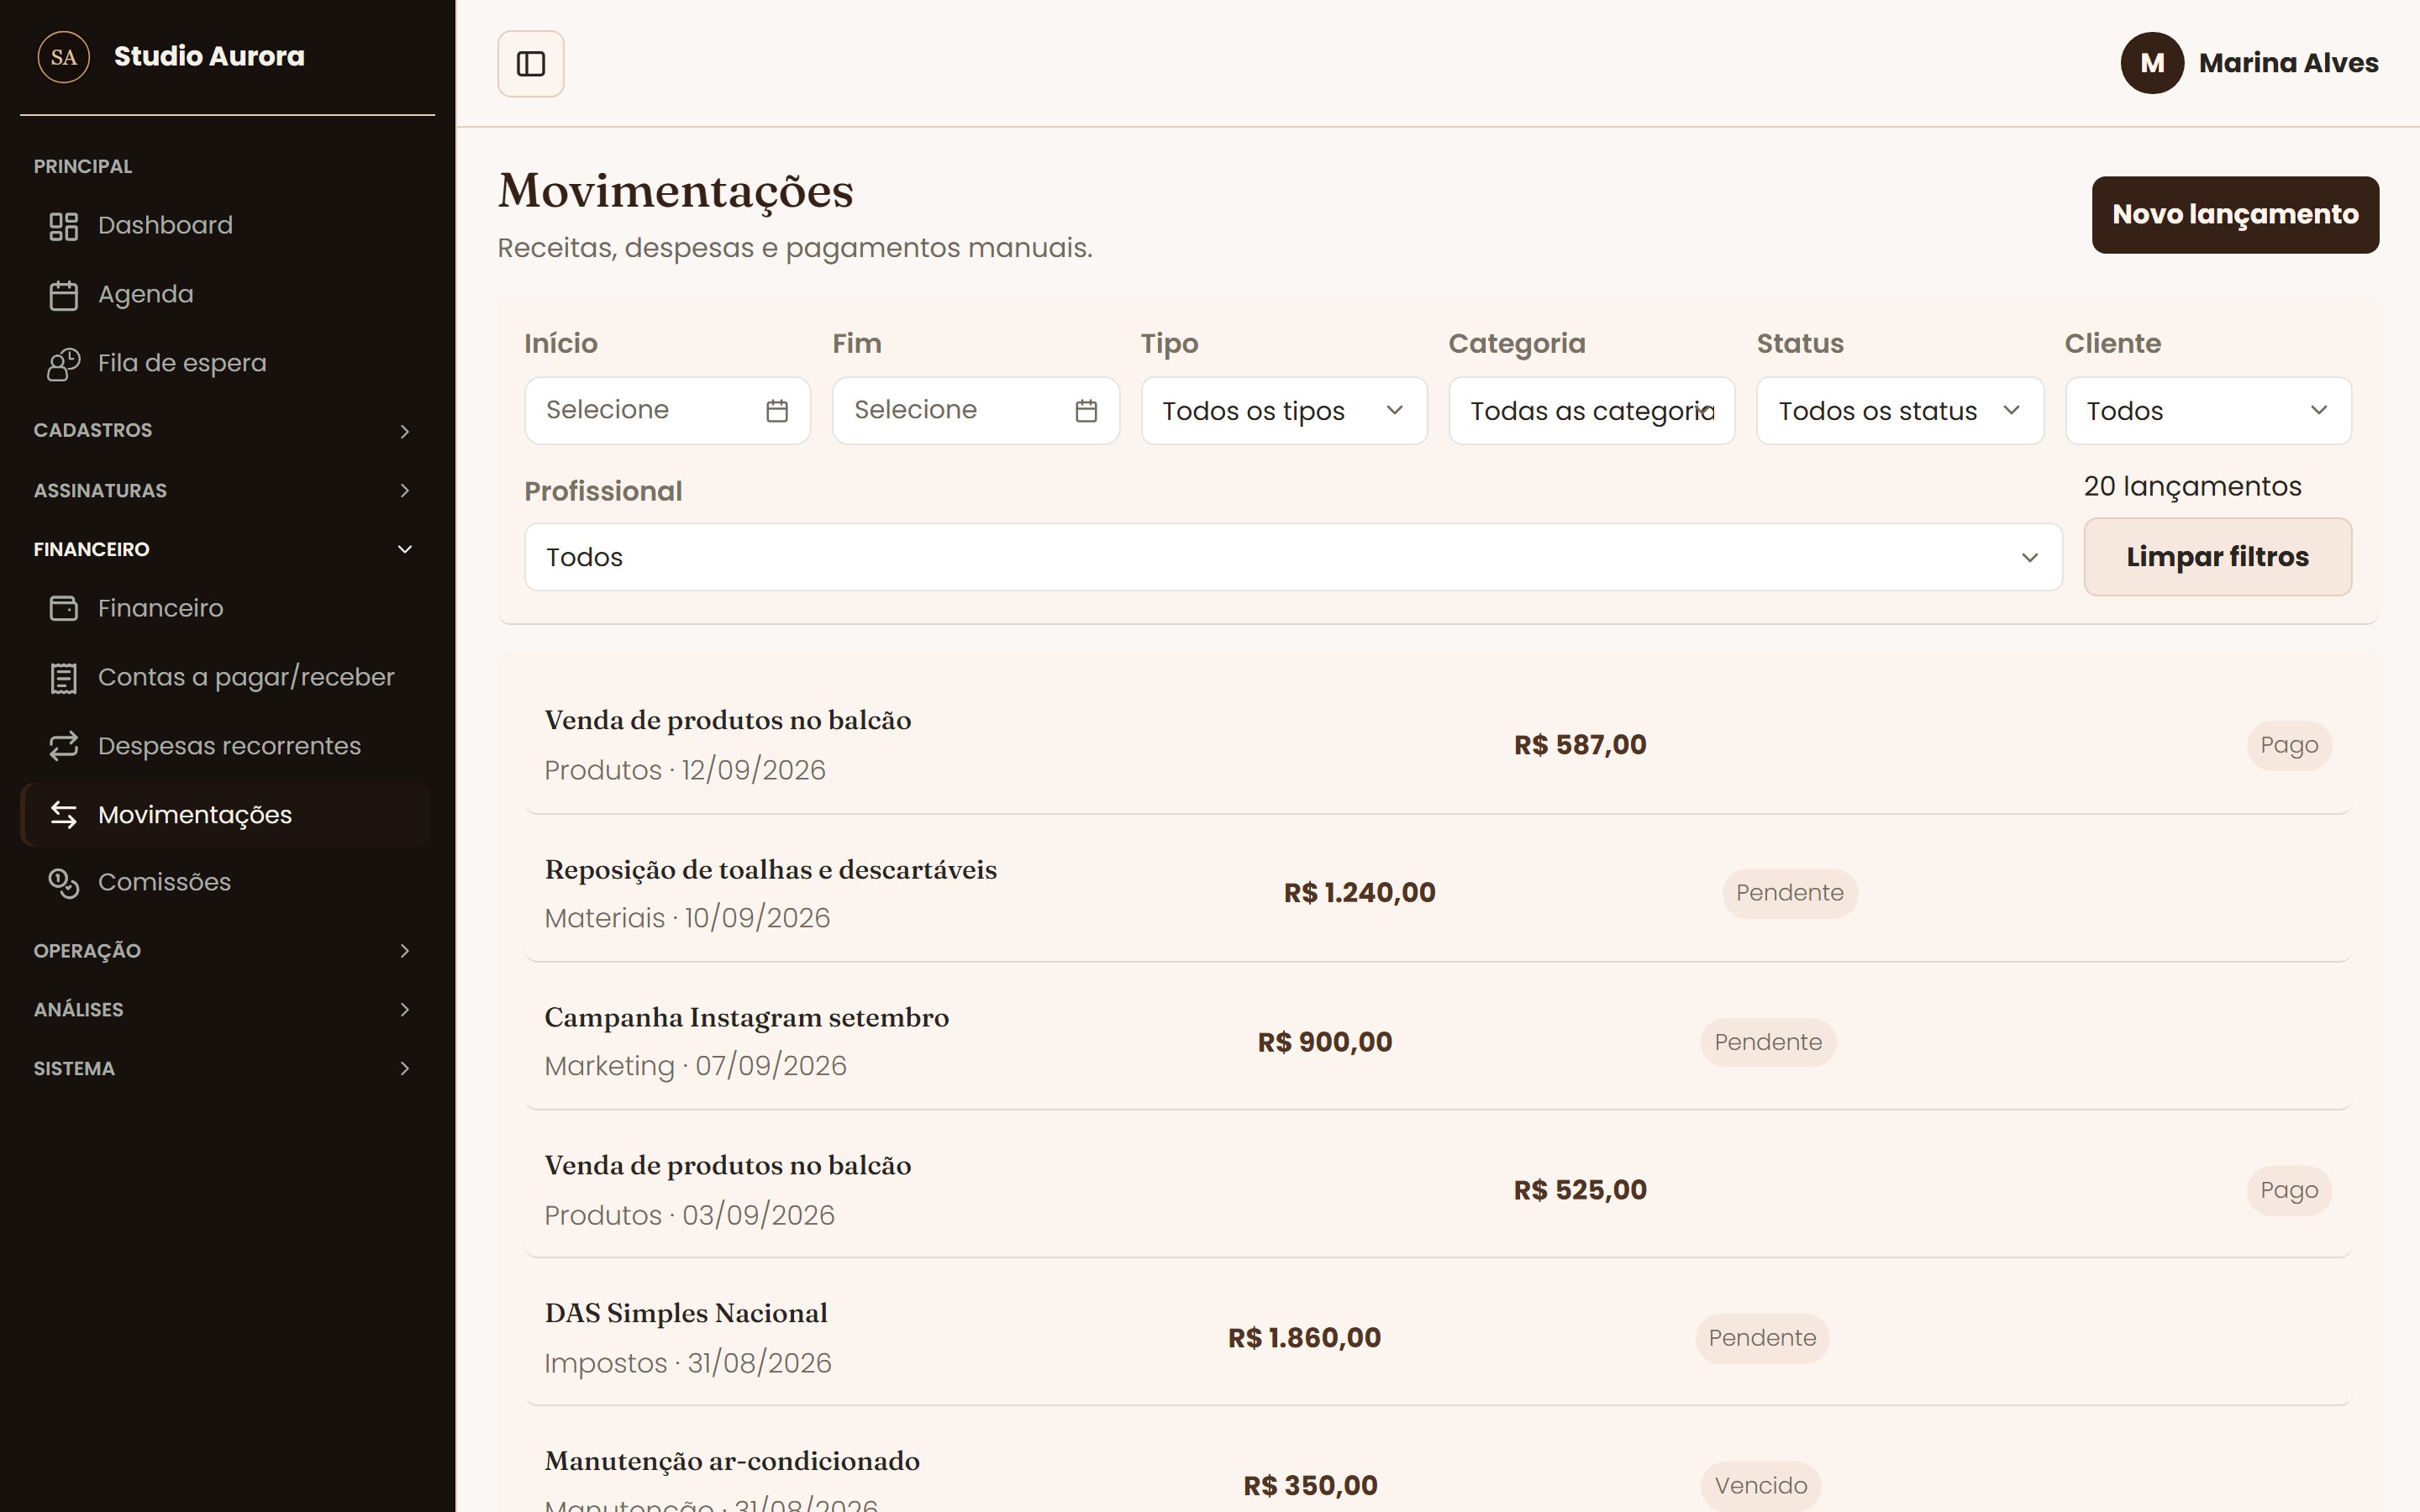Click the 20 lançamentos count
The image size is (2420, 1512).
pyautogui.click(x=2192, y=487)
